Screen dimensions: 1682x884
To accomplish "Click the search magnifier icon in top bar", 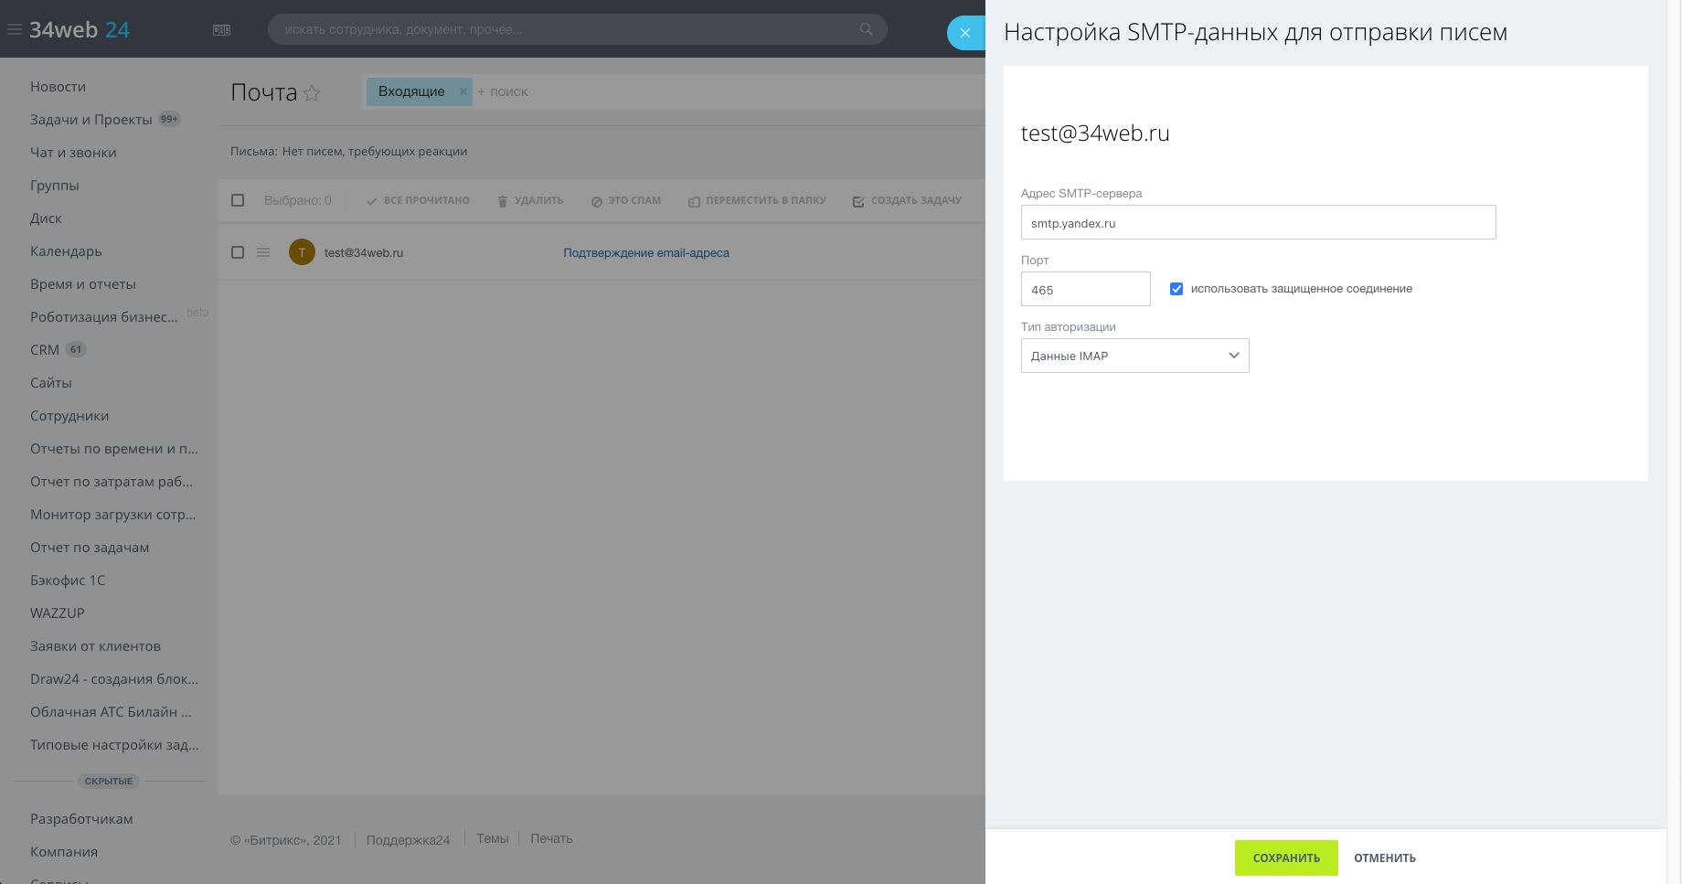I will tap(866, 29).
